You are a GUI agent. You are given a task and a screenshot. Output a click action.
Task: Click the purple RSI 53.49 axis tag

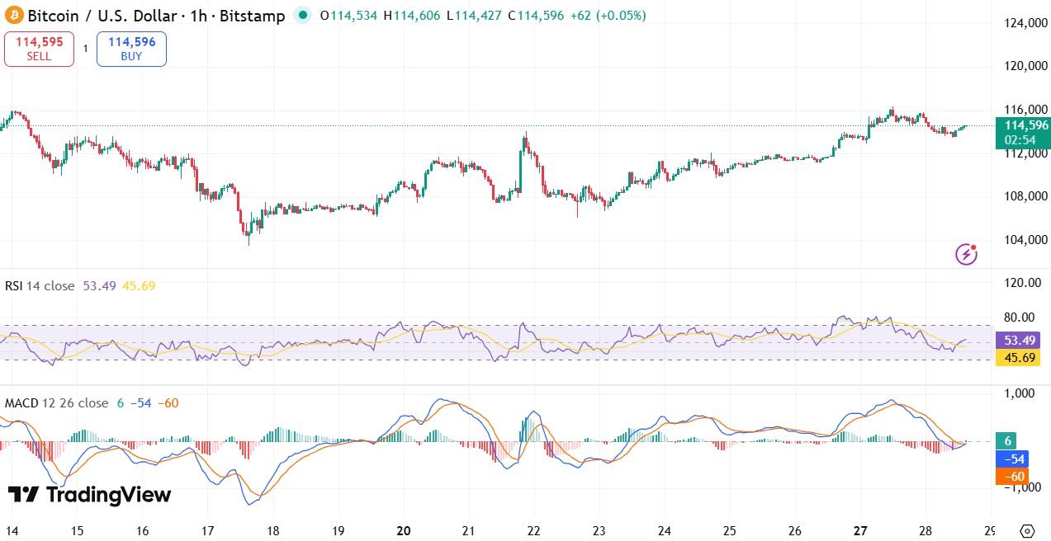(1017, 340)
